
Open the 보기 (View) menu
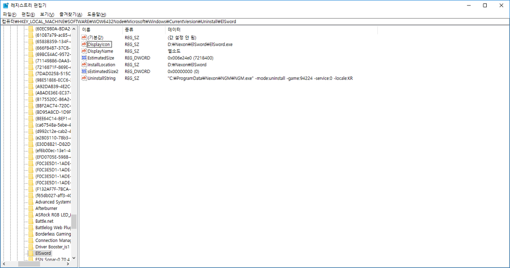tap(48, 14)
